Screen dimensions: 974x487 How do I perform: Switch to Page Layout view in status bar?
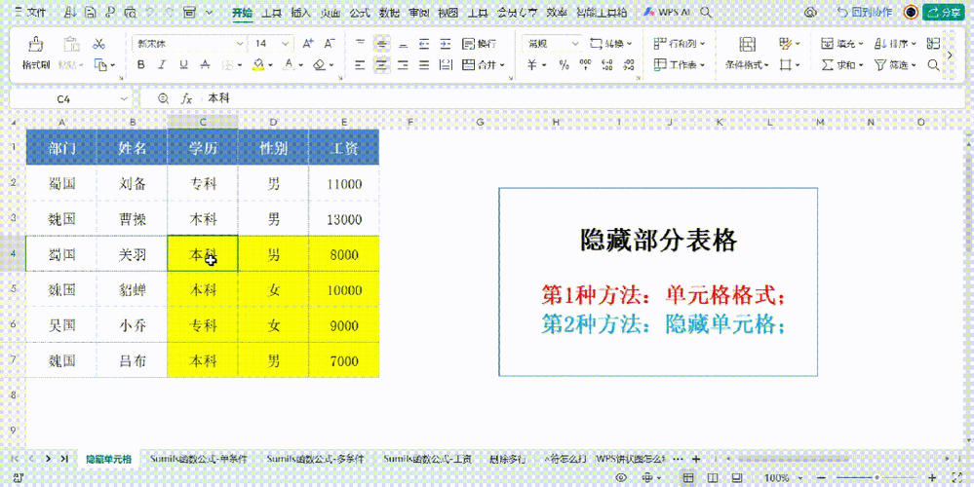(712, 477)
